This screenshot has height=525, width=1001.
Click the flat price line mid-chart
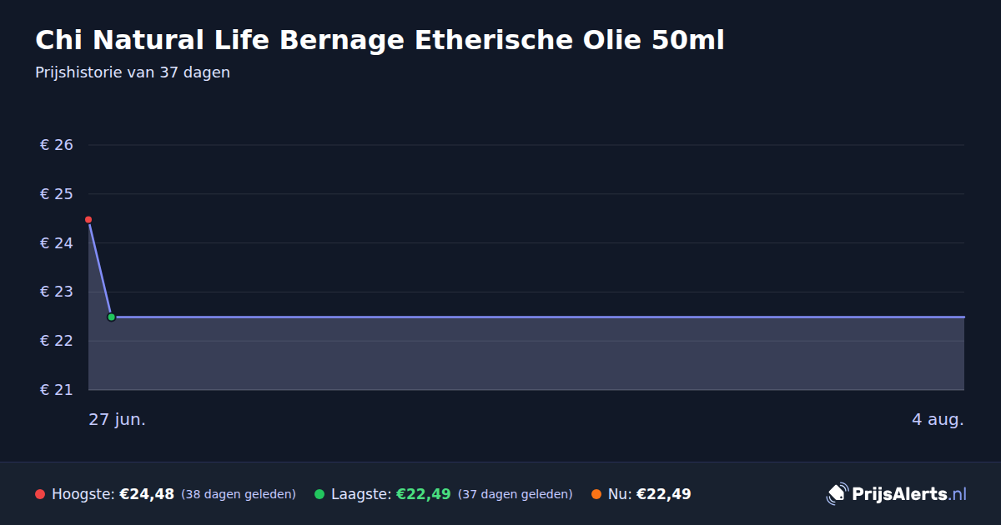tap(534, 317)
